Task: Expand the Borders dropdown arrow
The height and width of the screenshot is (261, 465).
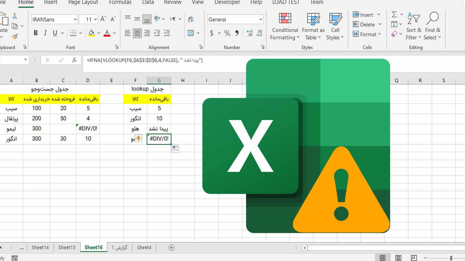Action: click(x=81, y=33)
